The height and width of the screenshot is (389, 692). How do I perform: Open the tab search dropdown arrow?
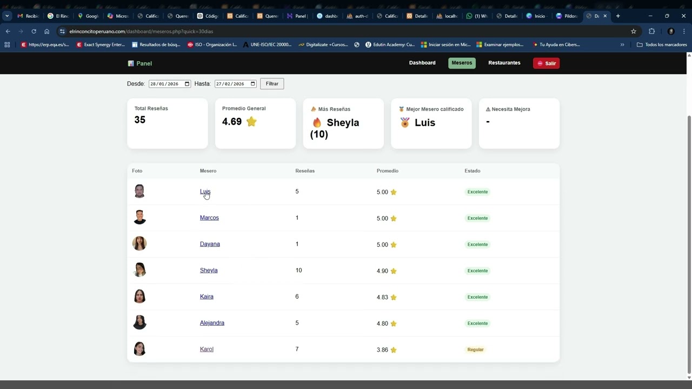point(7,16)
